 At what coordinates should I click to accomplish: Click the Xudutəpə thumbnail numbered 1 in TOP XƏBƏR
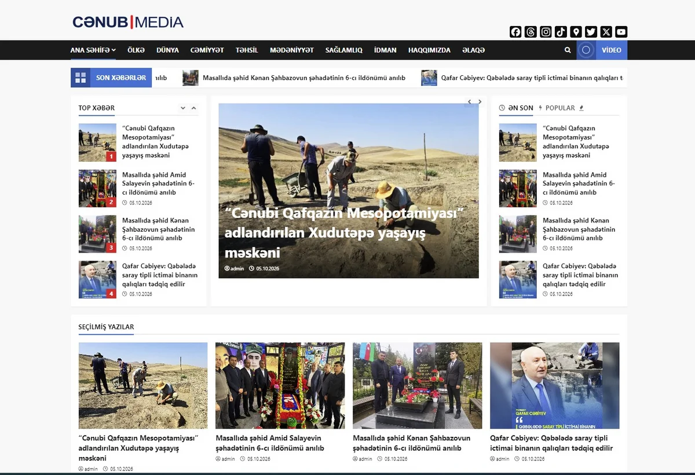97,142
